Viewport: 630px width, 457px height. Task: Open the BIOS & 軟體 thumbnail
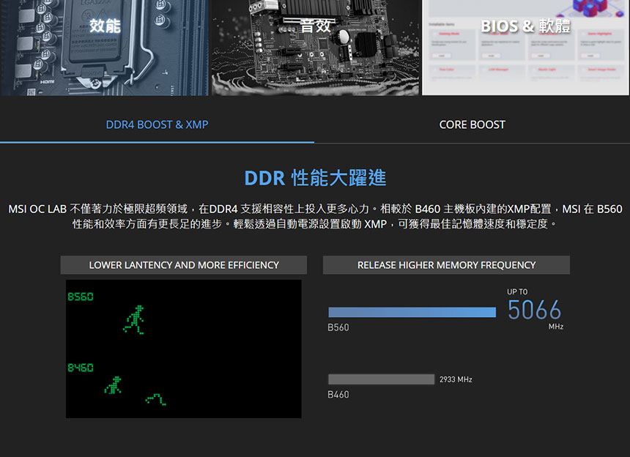point(525,48)
